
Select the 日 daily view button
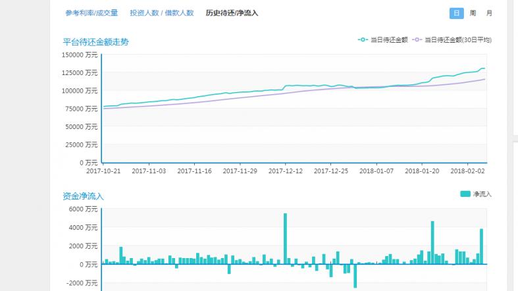click(457, 13)
